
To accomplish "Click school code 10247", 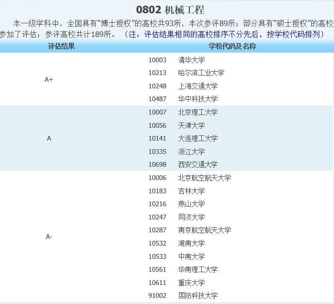I will (x=157, y=217).
